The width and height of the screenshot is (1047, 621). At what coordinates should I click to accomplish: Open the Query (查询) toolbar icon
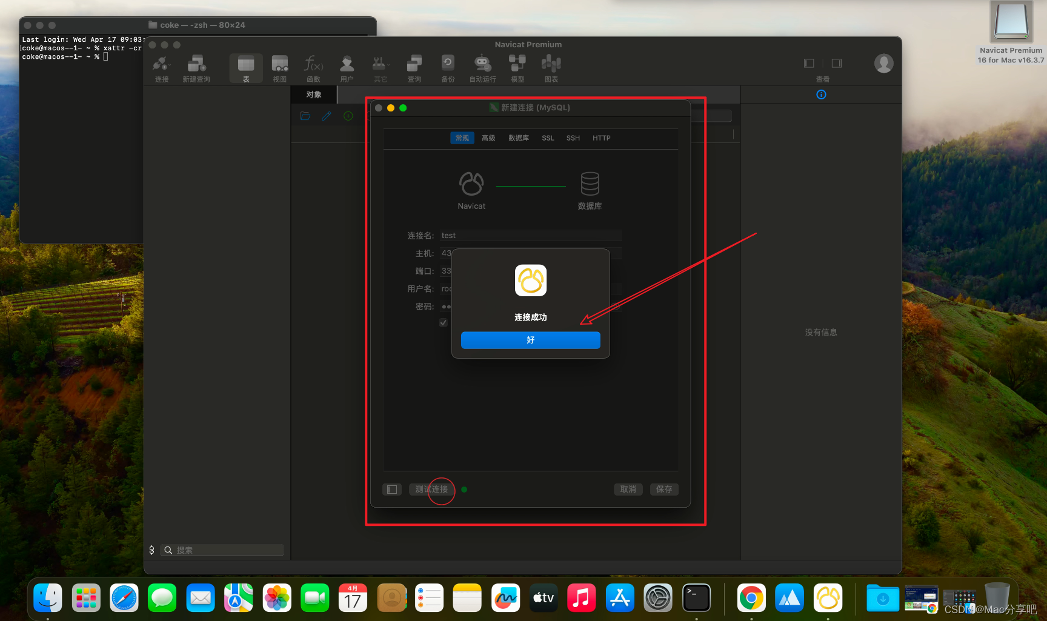coord(414,68)
